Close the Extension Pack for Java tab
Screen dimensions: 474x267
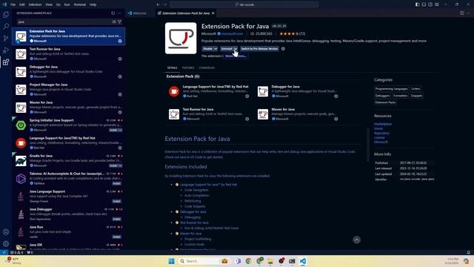tap(213, 13)
